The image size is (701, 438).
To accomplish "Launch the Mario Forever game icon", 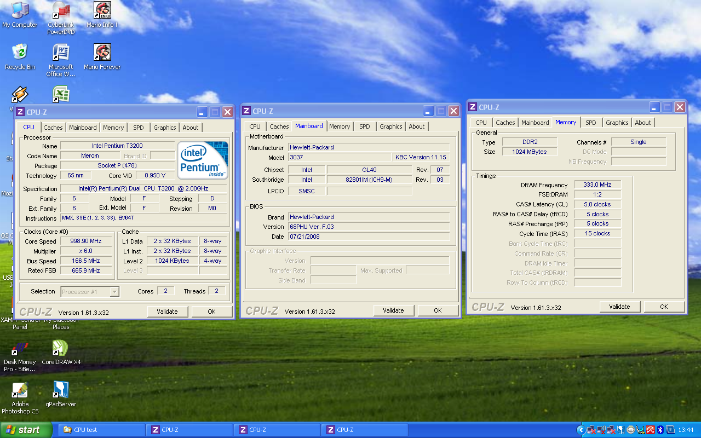I will click(102, 57).
